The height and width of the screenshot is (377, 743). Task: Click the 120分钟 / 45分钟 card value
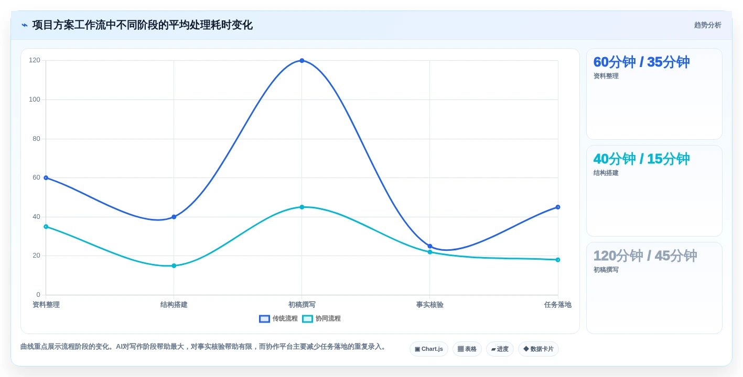(x=645, y=256)
